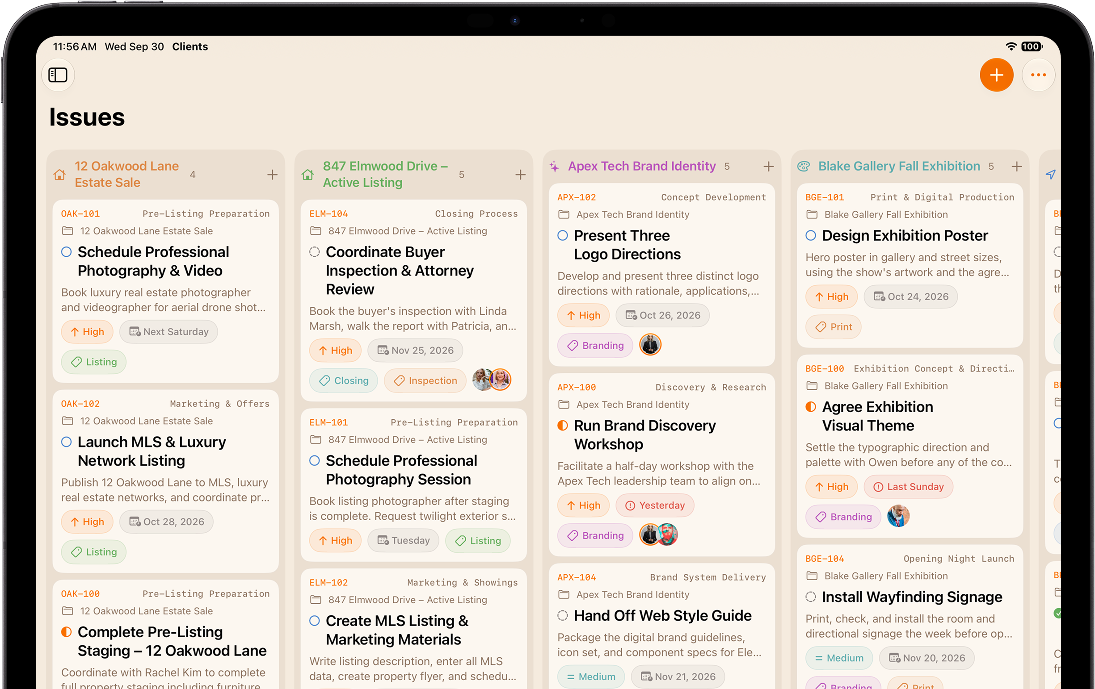Open Medium priority pill on Install Wayfinding Signage
1095x689 pixels.
tap(839, 658)
